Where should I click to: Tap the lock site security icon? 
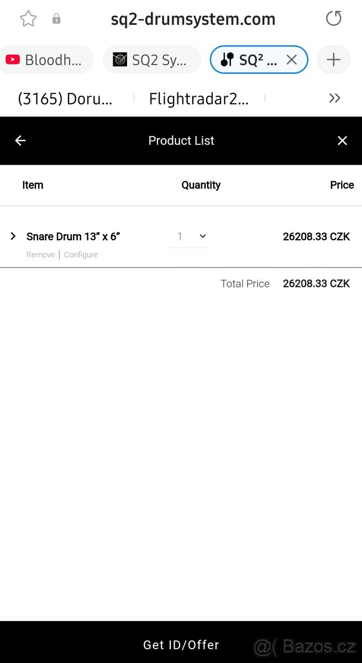[x=56, y=19]
